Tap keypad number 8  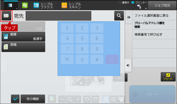(x=82, y=49)
